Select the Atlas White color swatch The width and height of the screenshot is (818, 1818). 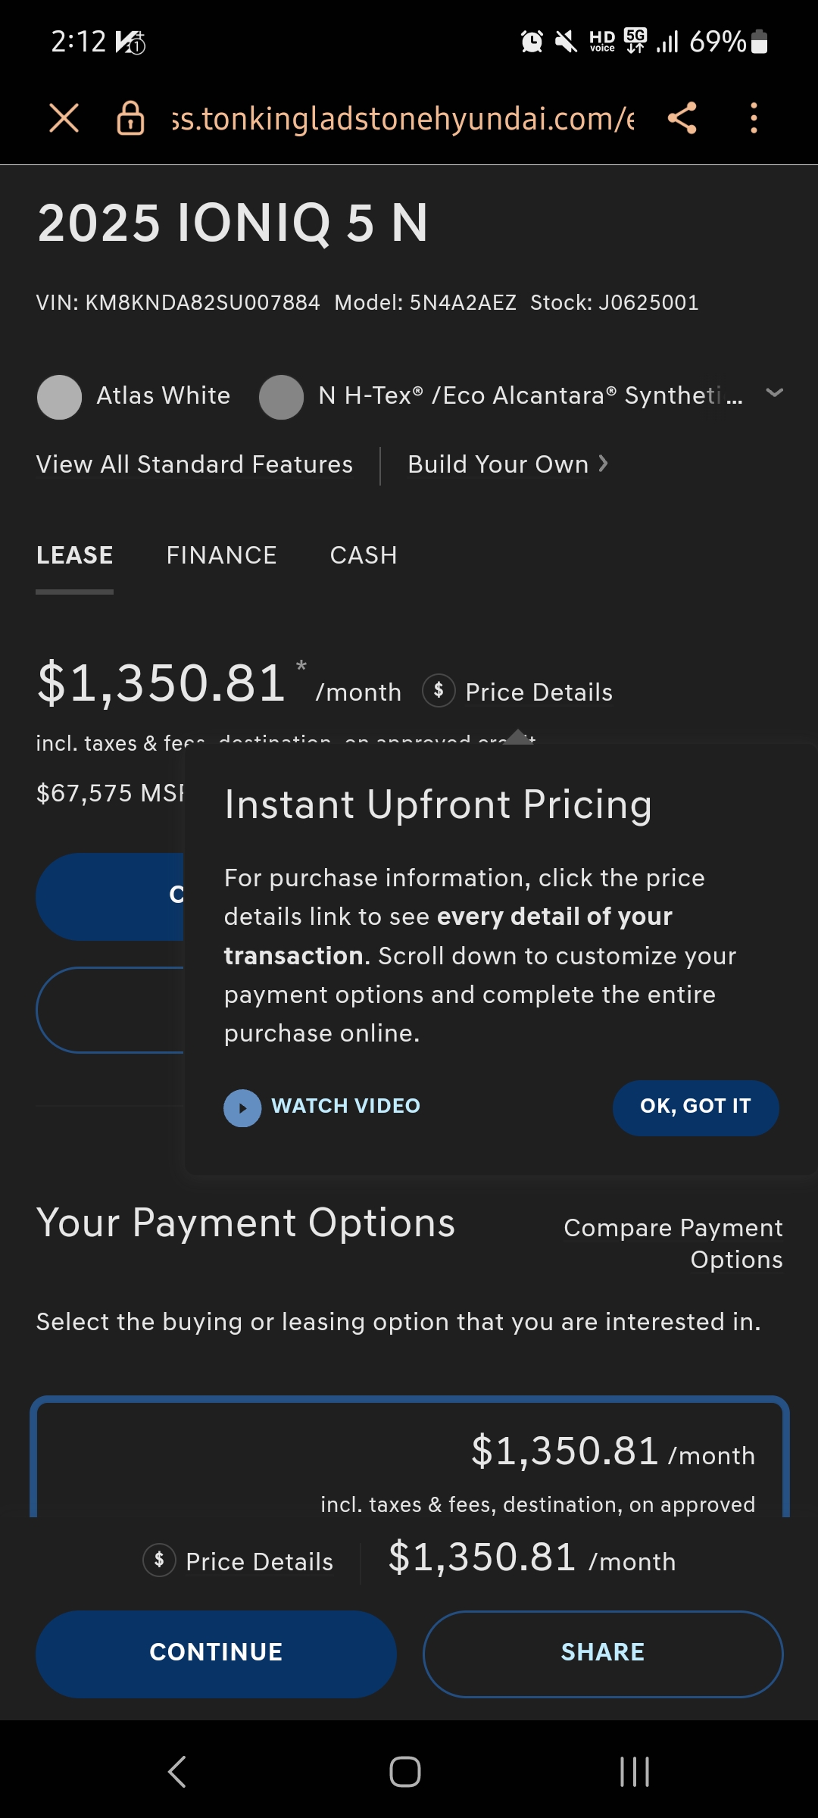click(59, 397)
